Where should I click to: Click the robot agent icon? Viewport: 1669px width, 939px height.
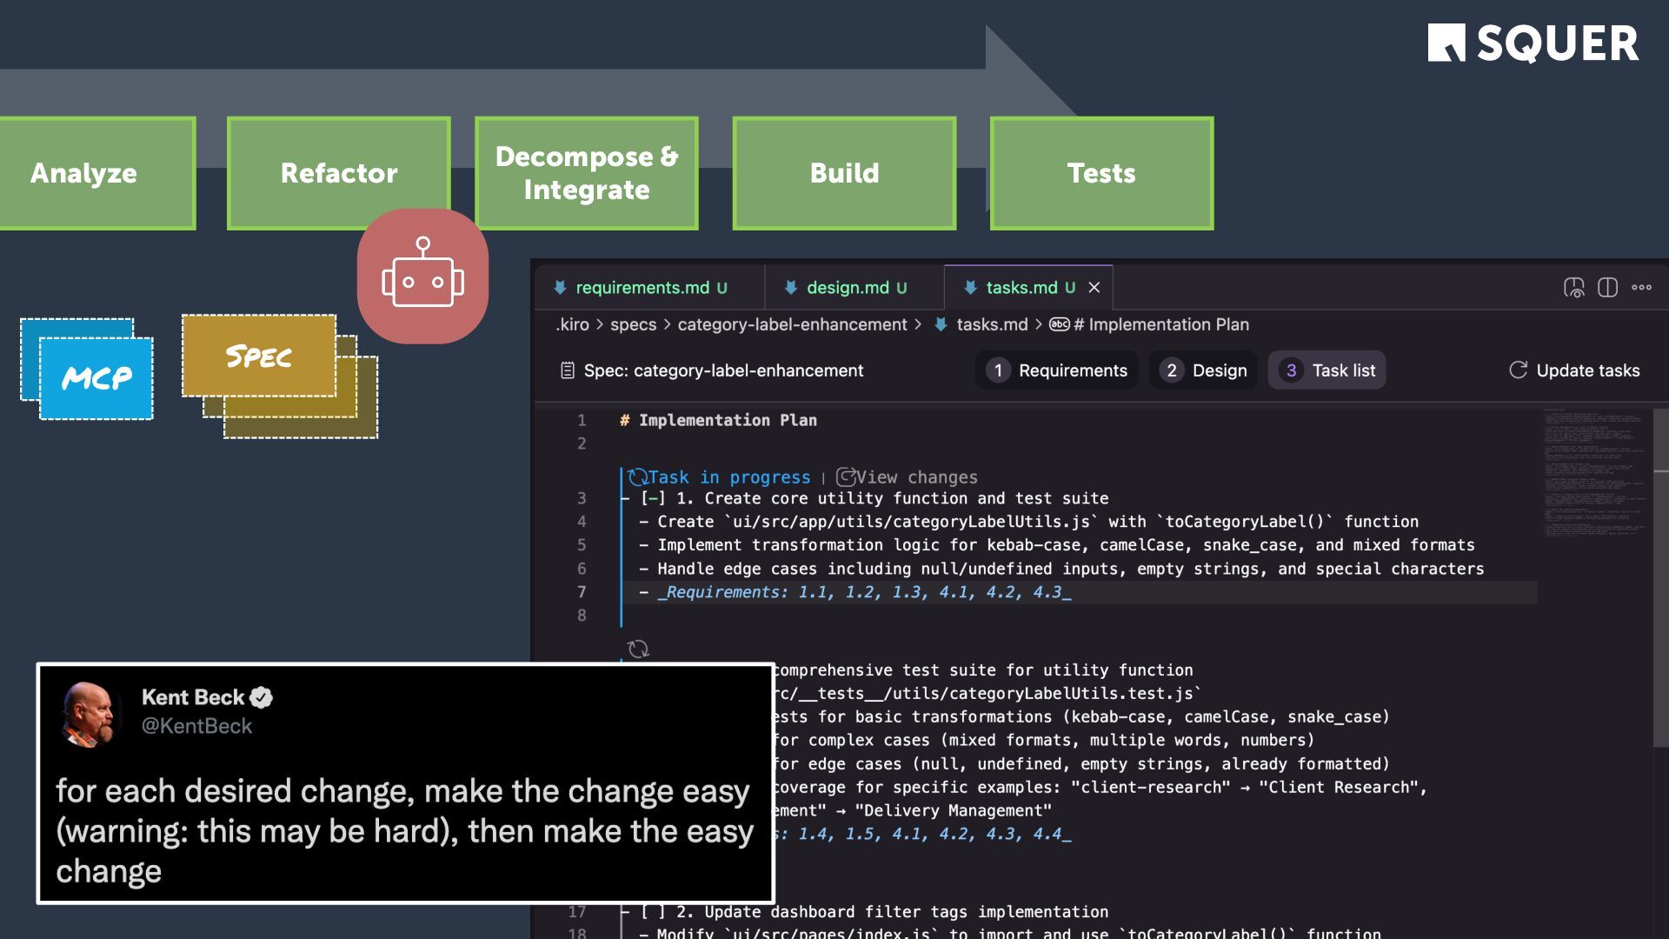422,275
